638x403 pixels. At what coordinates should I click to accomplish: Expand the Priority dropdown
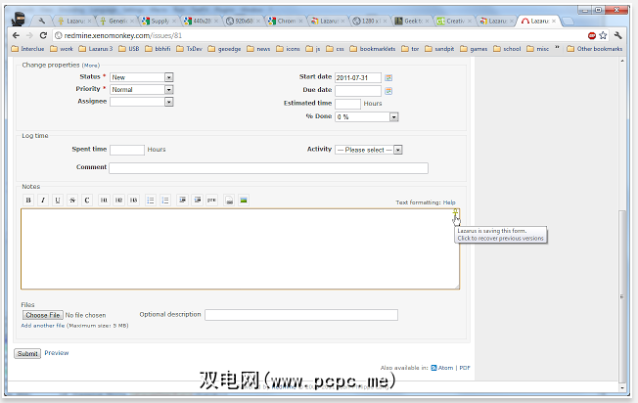pyautogui.click(x=141, y=89)
